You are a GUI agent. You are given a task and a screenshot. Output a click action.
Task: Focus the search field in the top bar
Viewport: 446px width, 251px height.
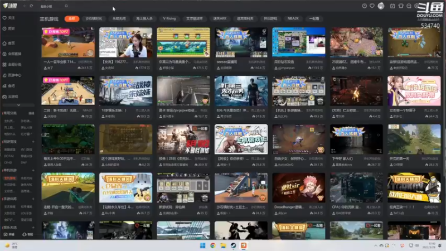pyautogui.click(x=51, y=6)
